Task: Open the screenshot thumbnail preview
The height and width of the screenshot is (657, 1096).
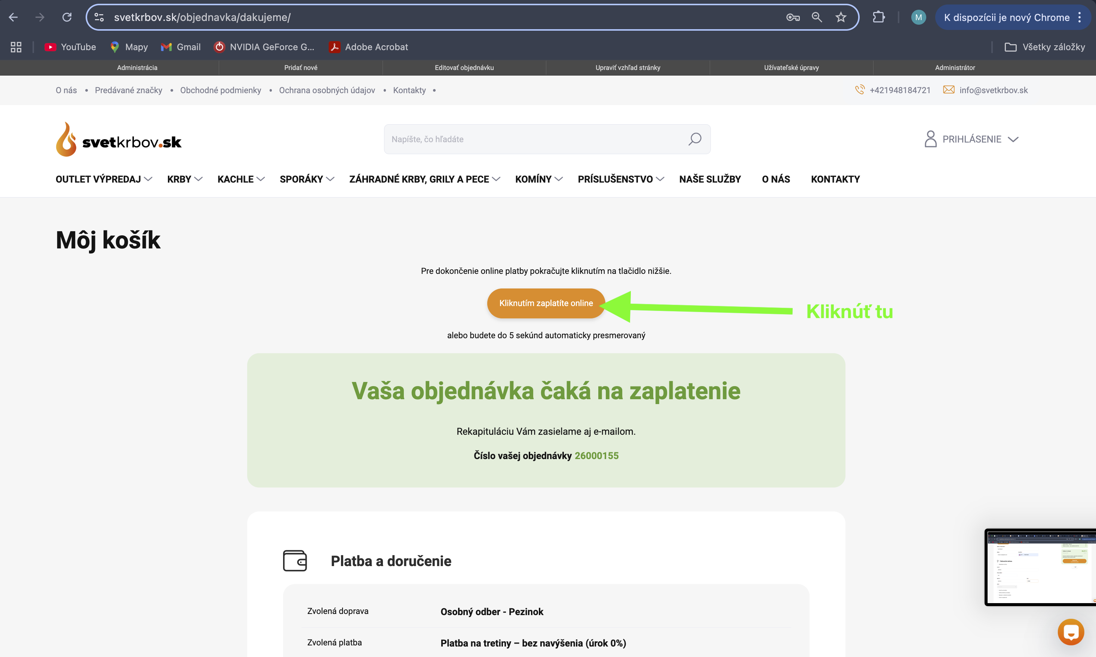Action: (x=1040, y=567)
